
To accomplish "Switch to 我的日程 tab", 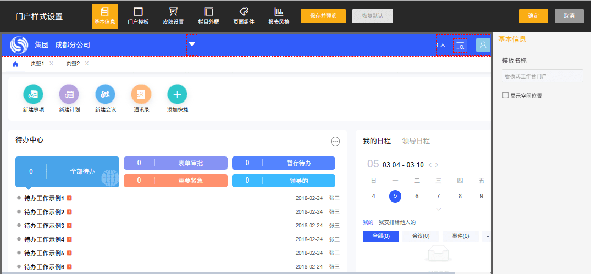I will pyautogui.click(x=377, y=141).
